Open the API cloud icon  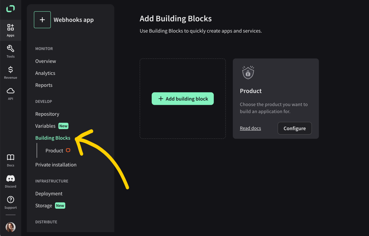point(11,91)
